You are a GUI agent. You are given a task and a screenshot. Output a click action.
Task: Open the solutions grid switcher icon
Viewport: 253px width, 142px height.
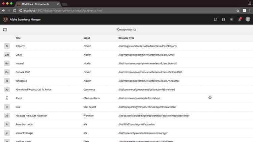[231, 20]
